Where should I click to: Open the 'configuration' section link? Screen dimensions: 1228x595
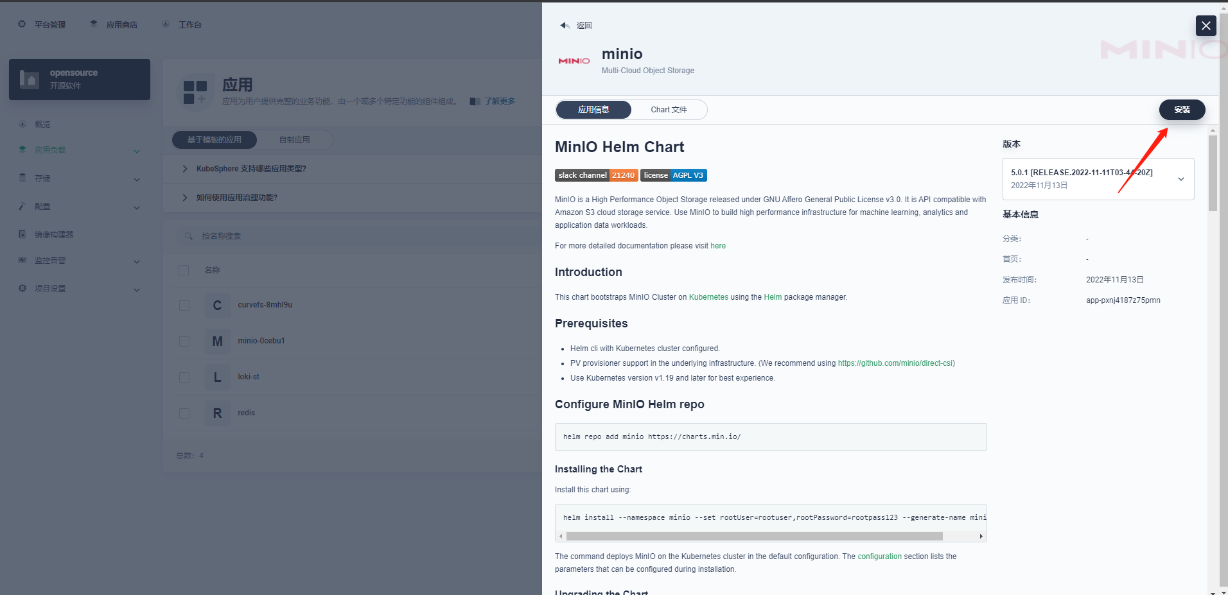(x=879, y=556)
